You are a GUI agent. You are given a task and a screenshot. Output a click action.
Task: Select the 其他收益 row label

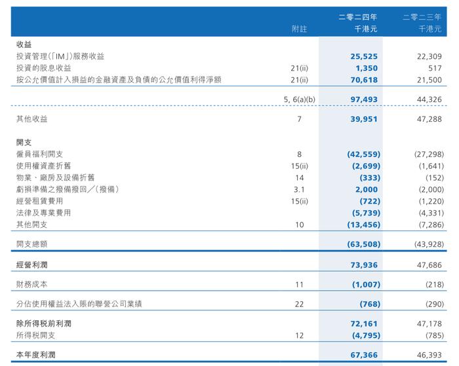click(32, 119)
